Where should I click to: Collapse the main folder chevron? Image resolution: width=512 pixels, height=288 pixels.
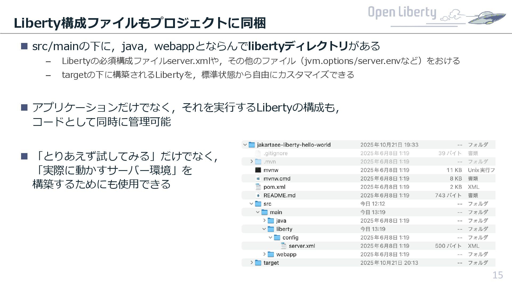click(x=258, y=212)
